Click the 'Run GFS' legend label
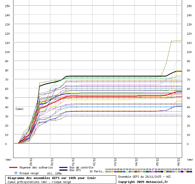Viewport: 195px width, 184px height. click(75, 170)
